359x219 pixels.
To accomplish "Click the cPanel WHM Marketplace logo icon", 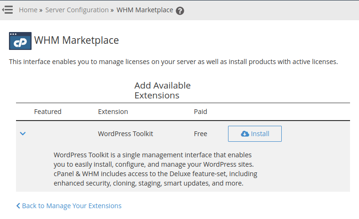I will [20, 41].
